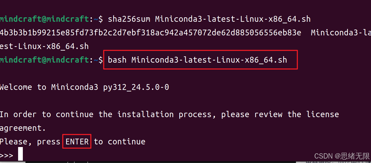Click the sha256sum command word
371x163 pixels.
pos(129,19)
